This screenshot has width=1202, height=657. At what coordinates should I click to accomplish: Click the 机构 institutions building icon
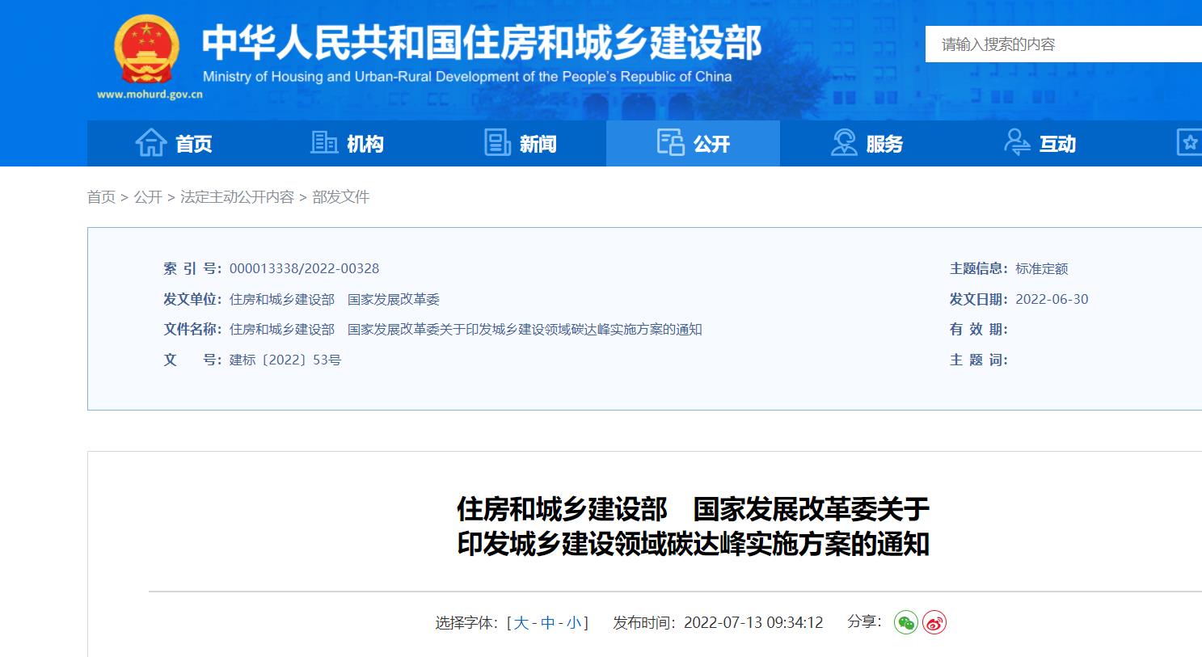pos(324,143)
